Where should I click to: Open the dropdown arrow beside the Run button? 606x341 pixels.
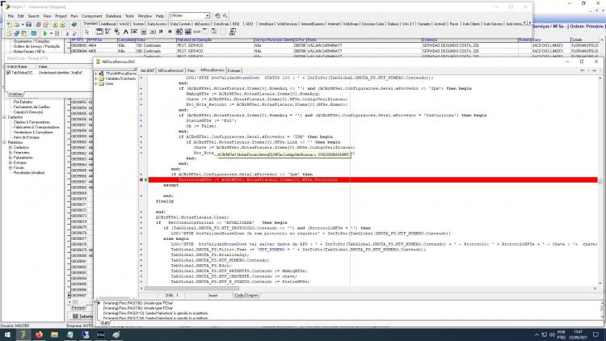[51, 34]
